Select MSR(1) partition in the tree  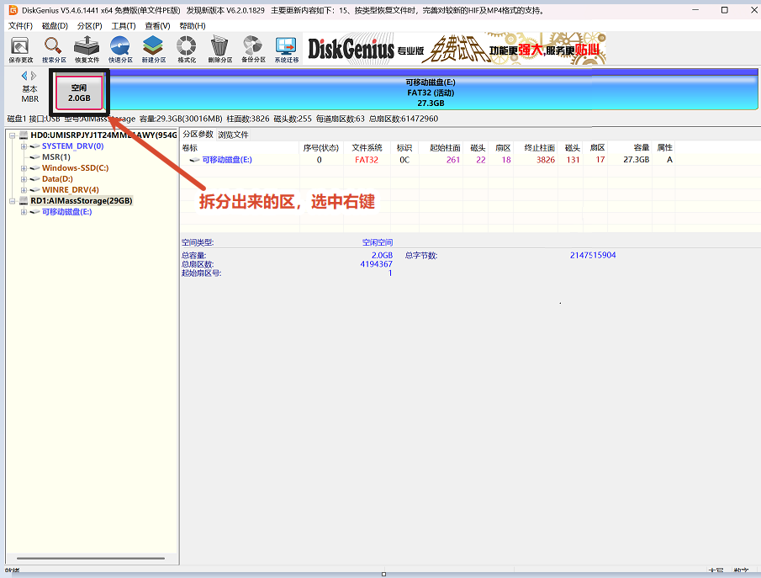pyautogui.click(x=55, y=156)
